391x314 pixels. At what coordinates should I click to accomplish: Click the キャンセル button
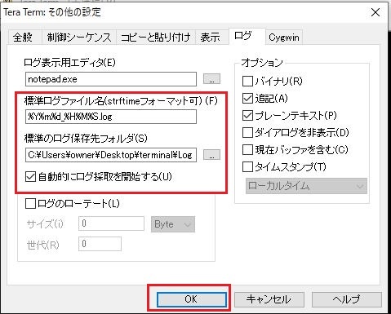269,299
